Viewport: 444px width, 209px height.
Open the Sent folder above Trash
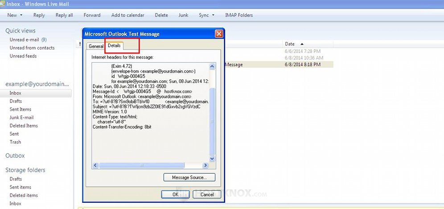point(14,134)
